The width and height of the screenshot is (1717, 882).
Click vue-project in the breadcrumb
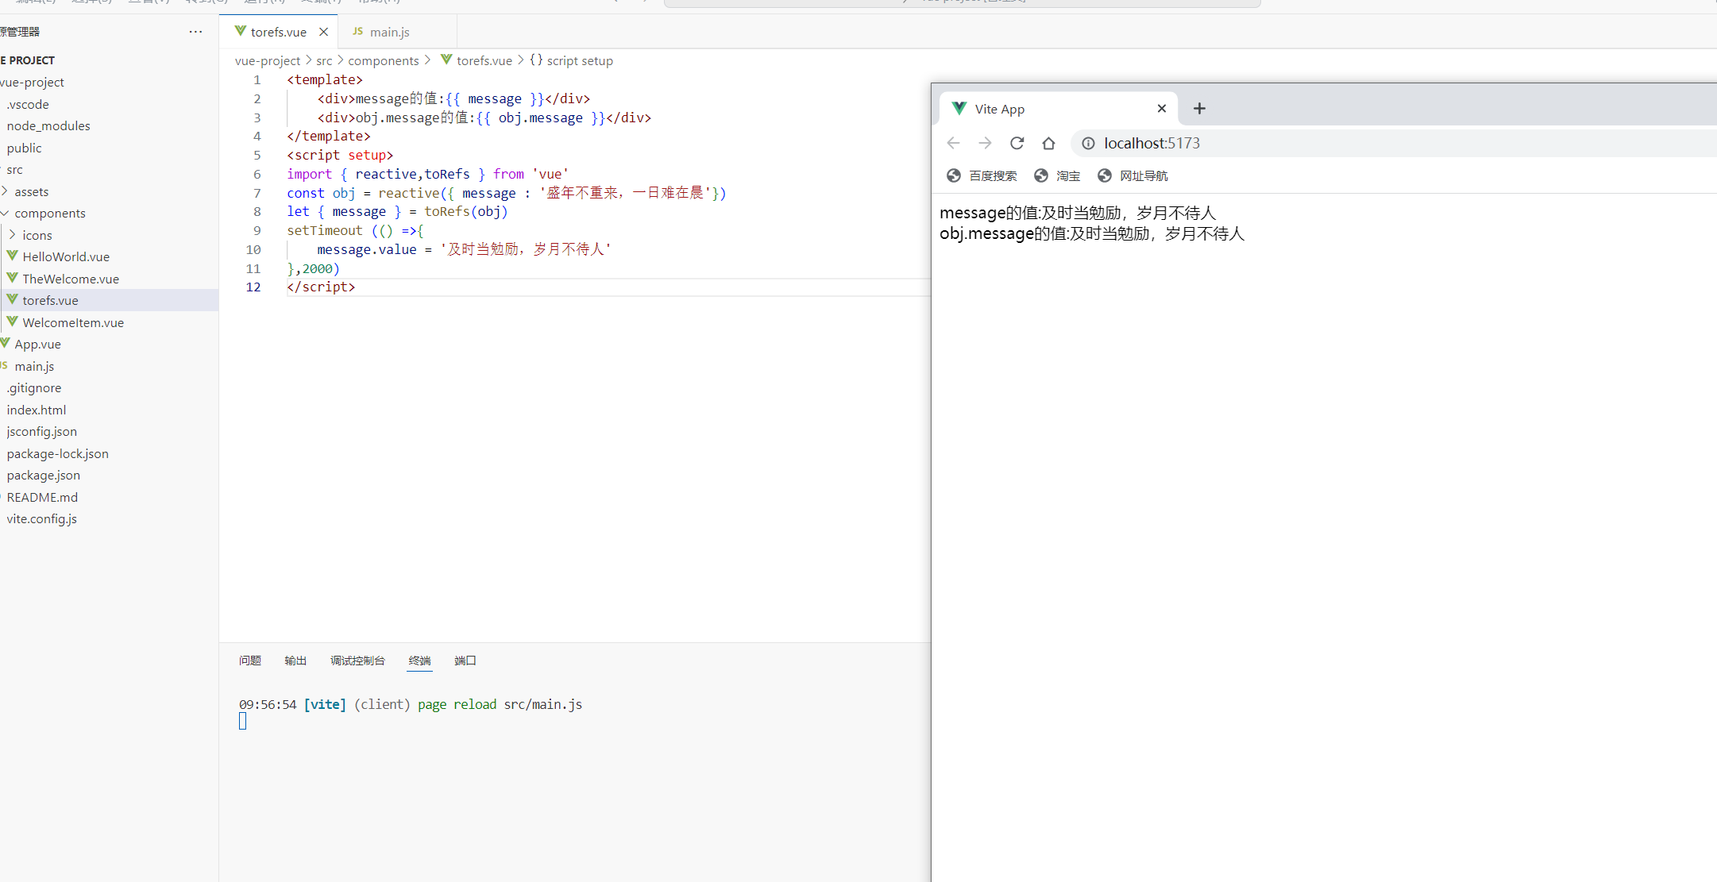268,60
